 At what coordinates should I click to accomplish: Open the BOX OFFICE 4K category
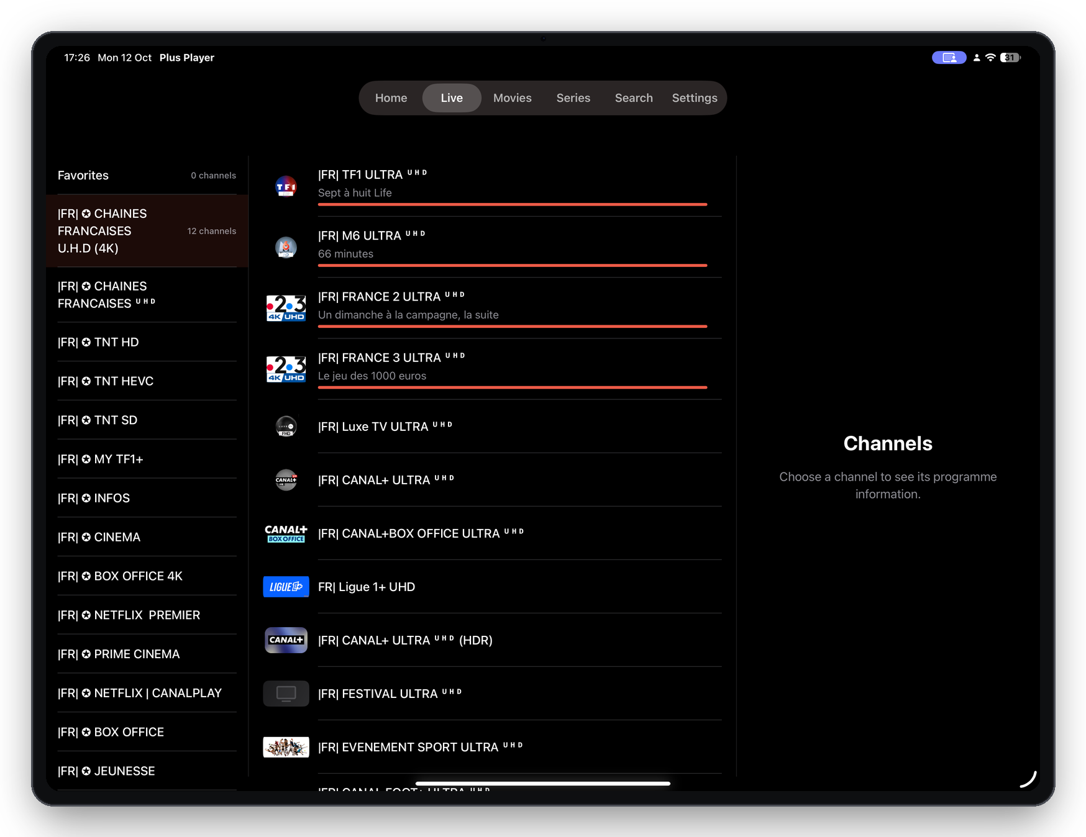pyautogui.click(x=147, y=576)
